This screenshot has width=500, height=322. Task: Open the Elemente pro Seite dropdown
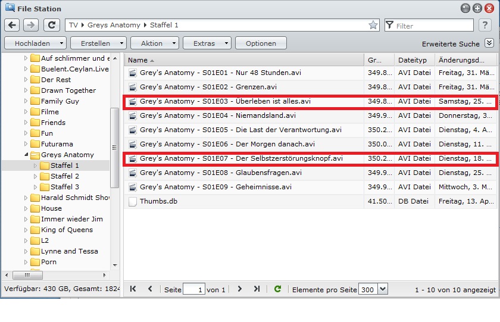point(383,289)
